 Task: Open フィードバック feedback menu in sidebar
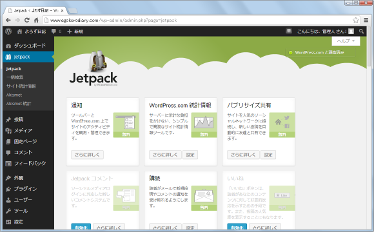(28, 163)
